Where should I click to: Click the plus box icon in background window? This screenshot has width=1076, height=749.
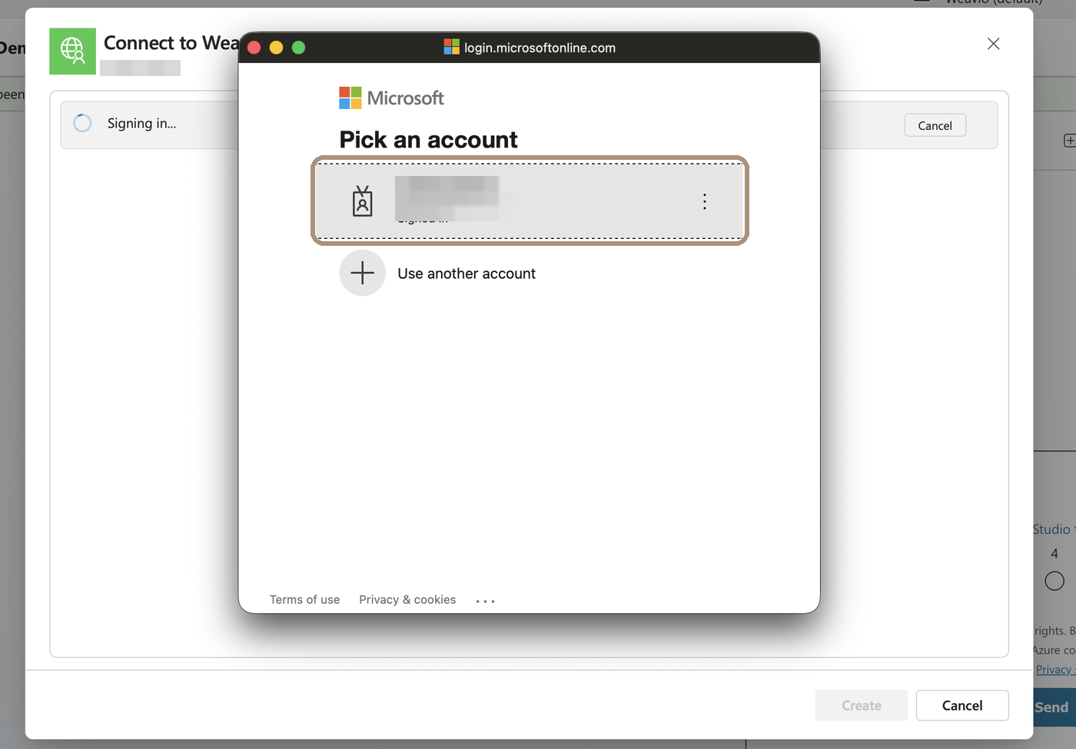1069,141
